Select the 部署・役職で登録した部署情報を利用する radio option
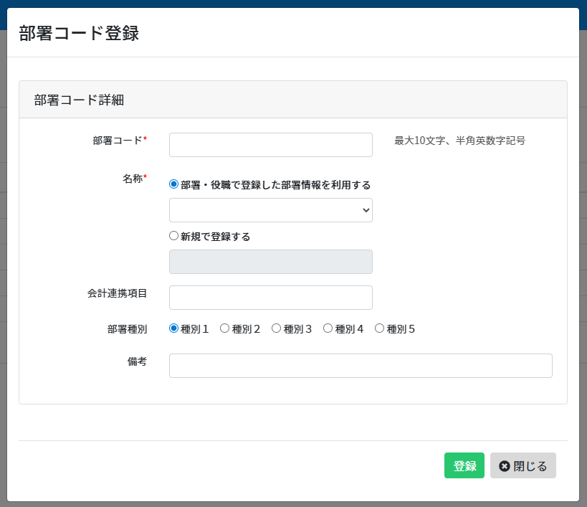The height and width of the screenshot is (507, 587). (173, 184)
